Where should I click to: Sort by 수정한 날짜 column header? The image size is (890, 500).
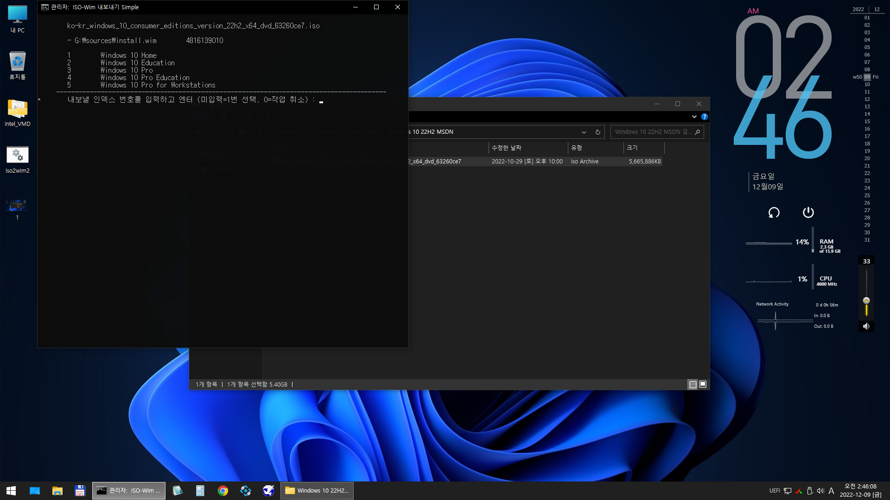(x=528, y=148)
